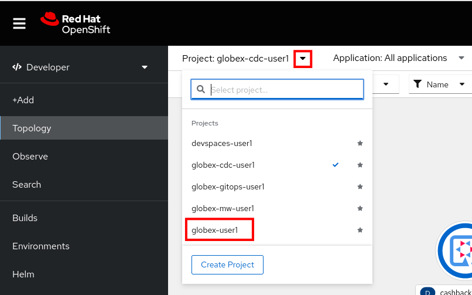Open the Observe page
Image resolution: width=472 pixels, height=295 pixels.
pos(30,157)
